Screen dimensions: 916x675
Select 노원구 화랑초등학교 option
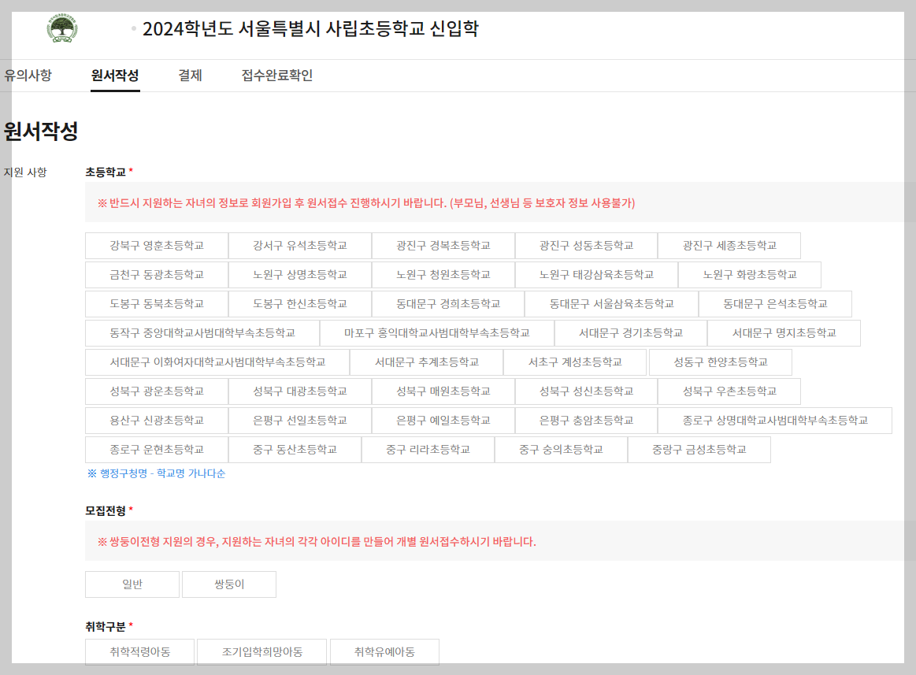coord(750,275)
